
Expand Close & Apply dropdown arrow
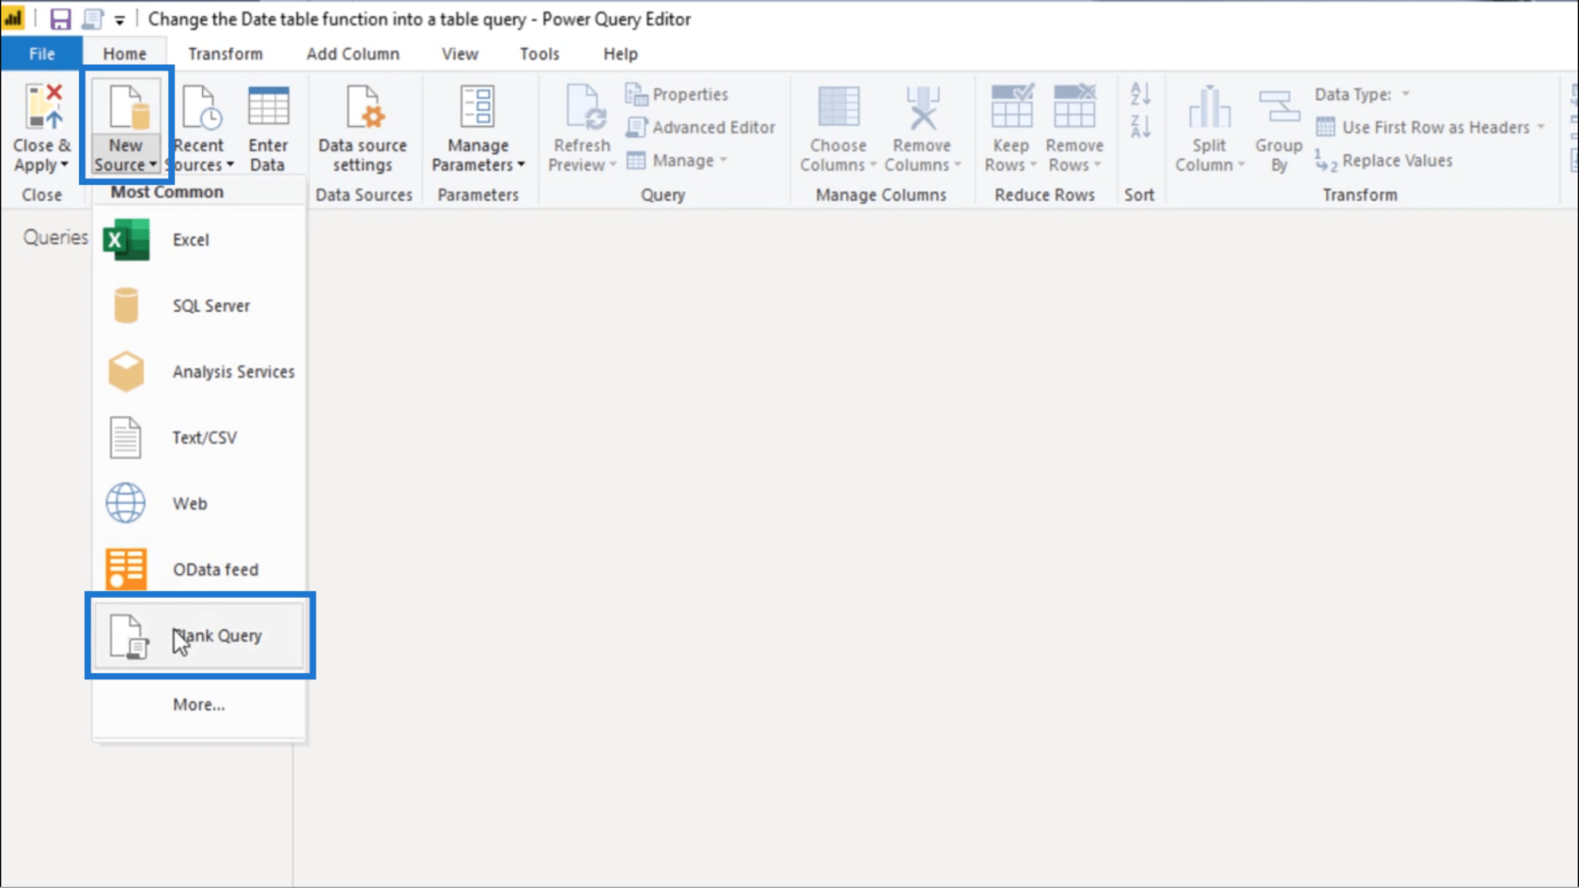tap(64, 165)
